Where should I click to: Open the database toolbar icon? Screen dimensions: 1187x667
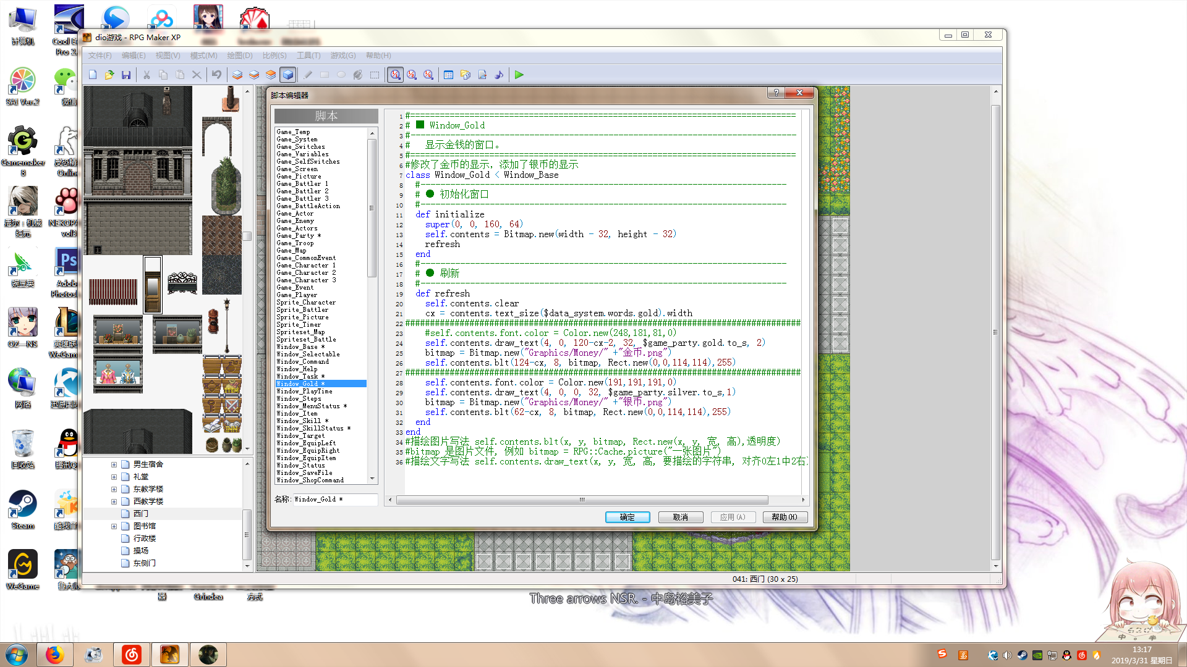pos(449,75)
